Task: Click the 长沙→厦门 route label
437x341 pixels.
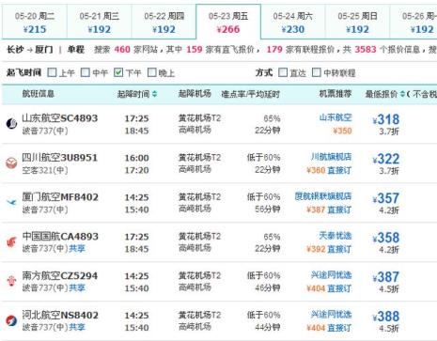Action: click(30, 50)
